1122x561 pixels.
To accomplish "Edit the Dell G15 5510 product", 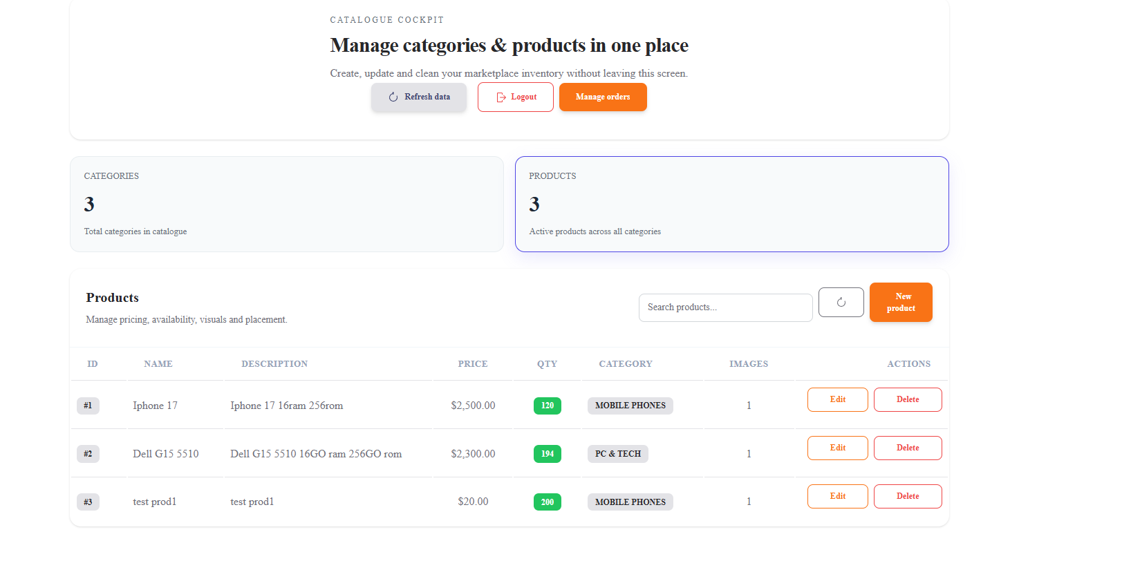I will [x=838, y=448].
